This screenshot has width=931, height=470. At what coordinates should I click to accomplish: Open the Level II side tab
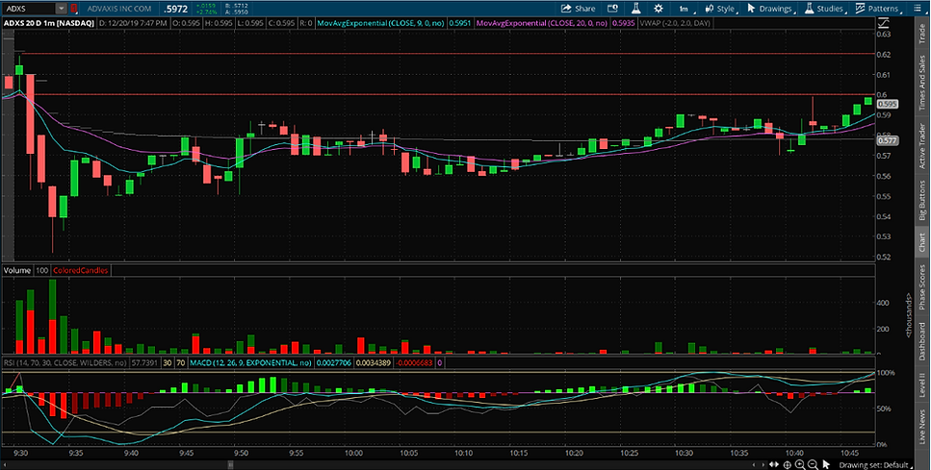click(922, 384)
